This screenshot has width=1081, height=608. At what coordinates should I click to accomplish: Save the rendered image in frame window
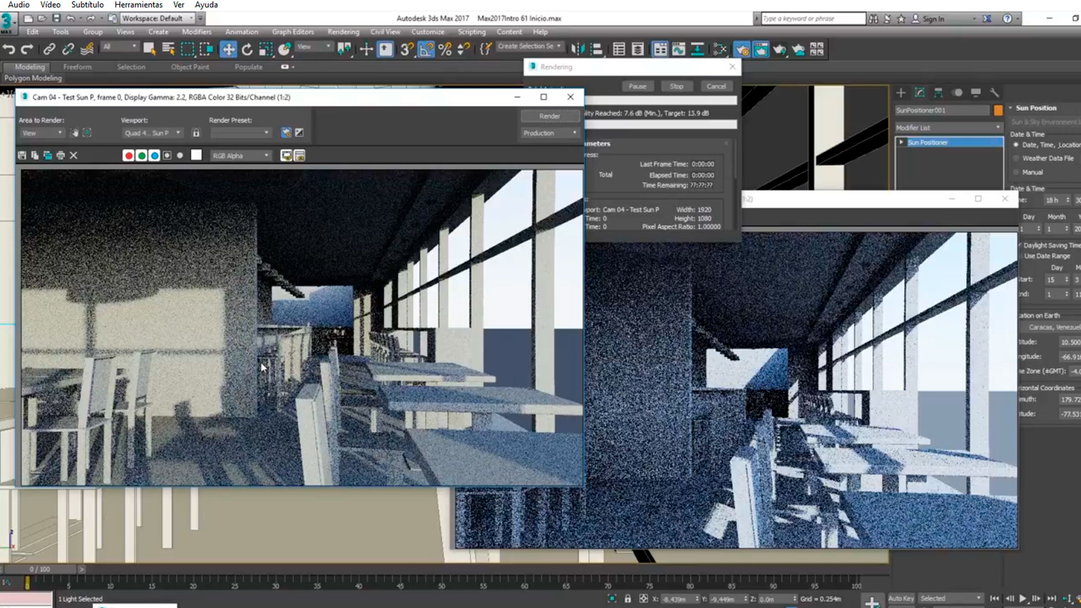pos(22,155)
